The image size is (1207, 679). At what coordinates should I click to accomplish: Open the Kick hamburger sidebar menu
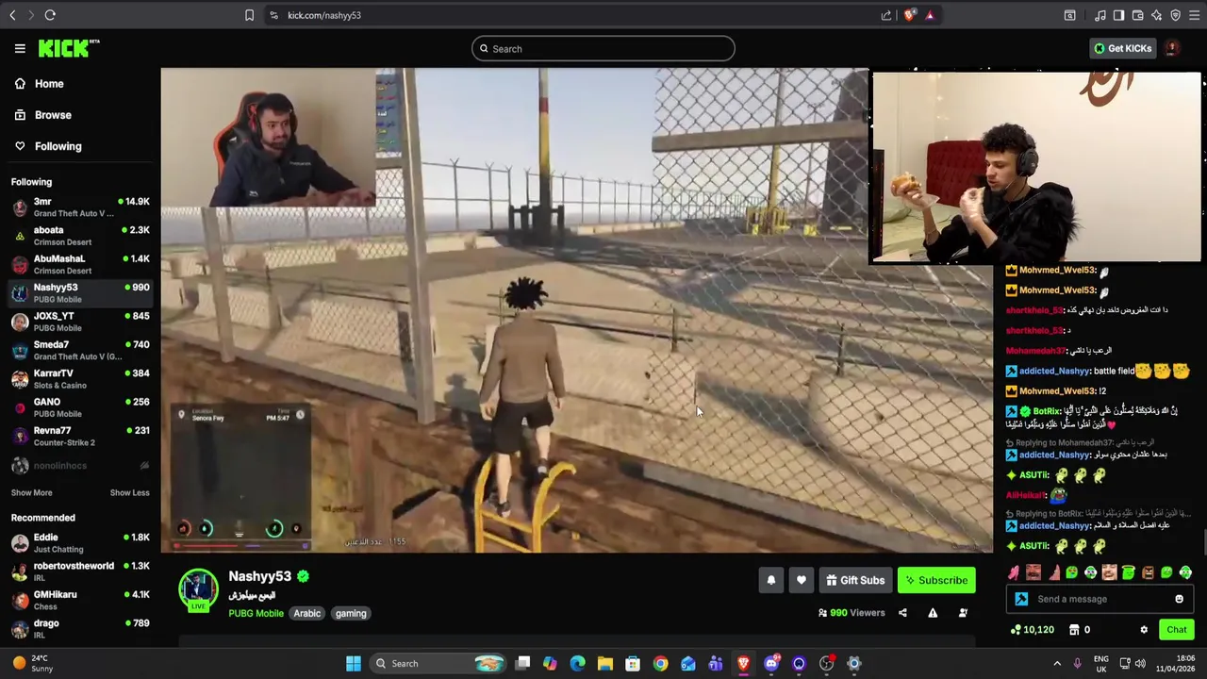(x=20, y=48)
